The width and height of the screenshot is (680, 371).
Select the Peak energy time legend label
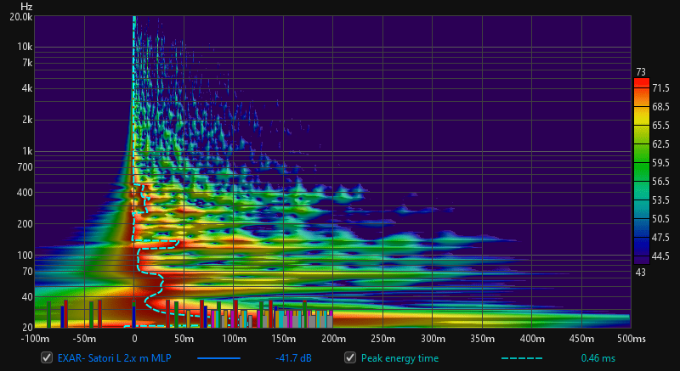(399, 358)
